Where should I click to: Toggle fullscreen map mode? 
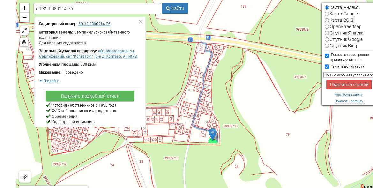[x=24, y=31]
